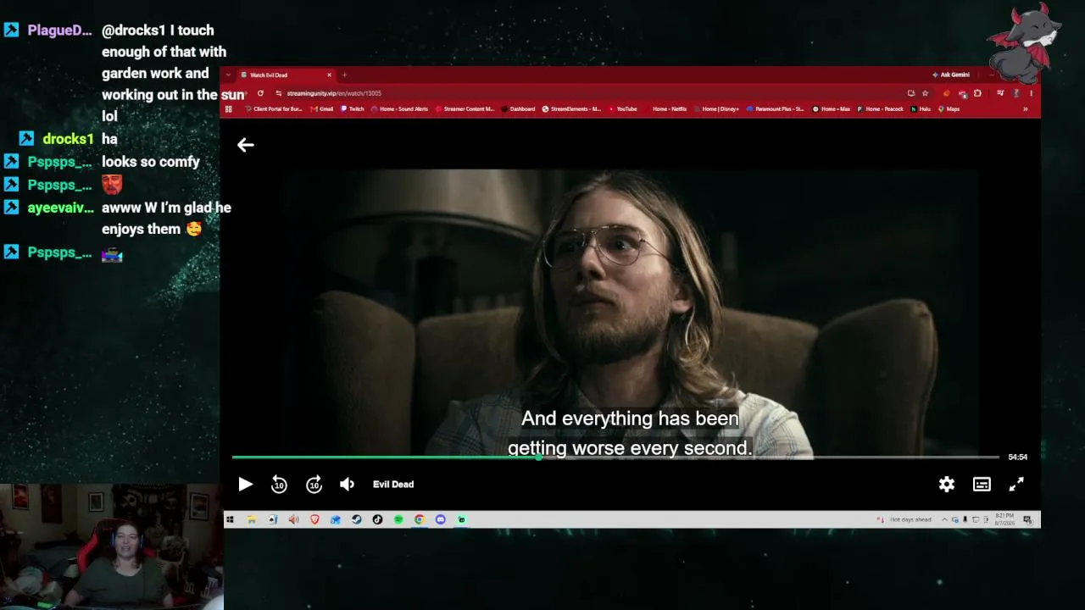Open the Windows notification center icon
1085x610 pixels.
click(1027, 519)
